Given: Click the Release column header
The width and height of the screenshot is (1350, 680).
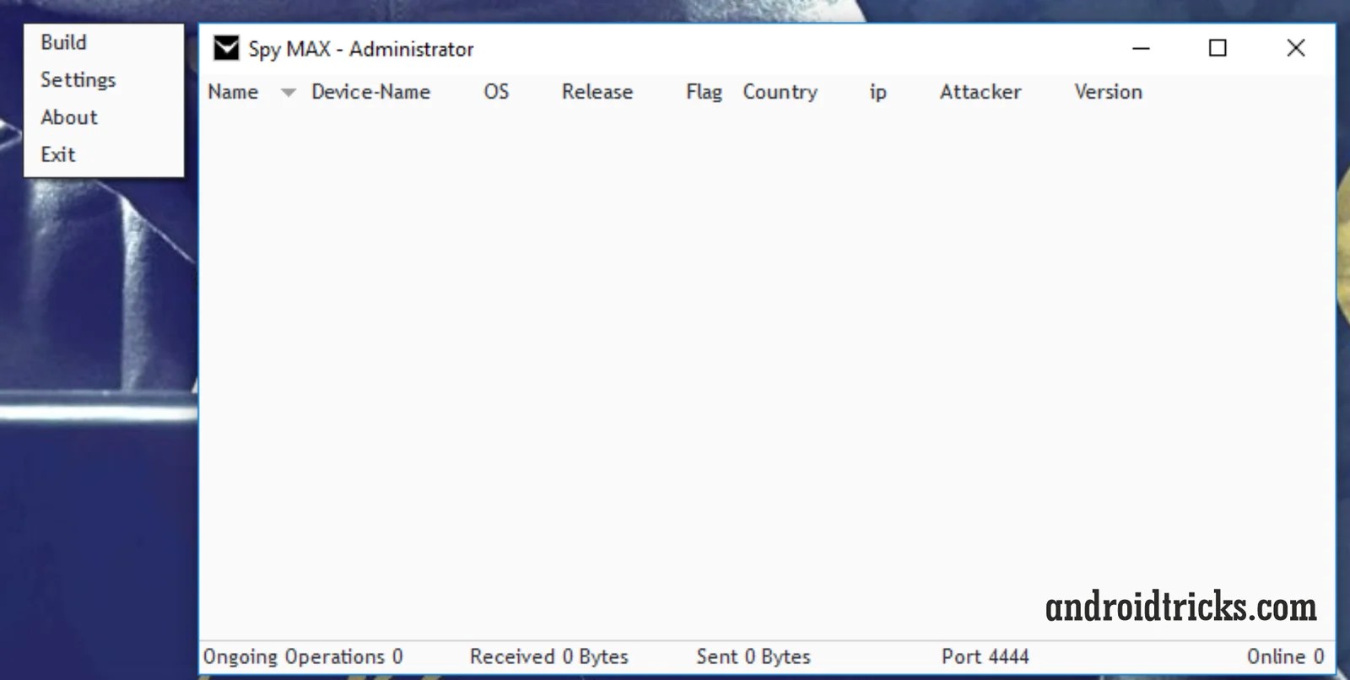Looking at the screenshot, I should point(597,92).
